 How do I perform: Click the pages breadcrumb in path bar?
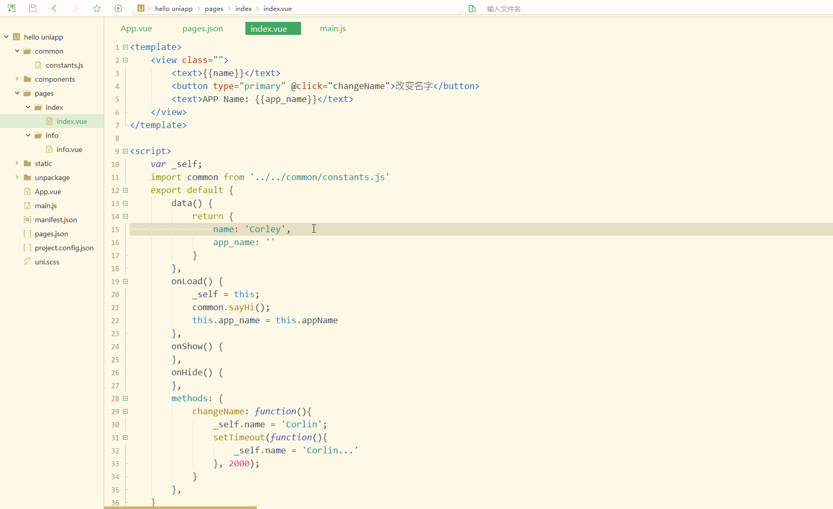point(214,9)
